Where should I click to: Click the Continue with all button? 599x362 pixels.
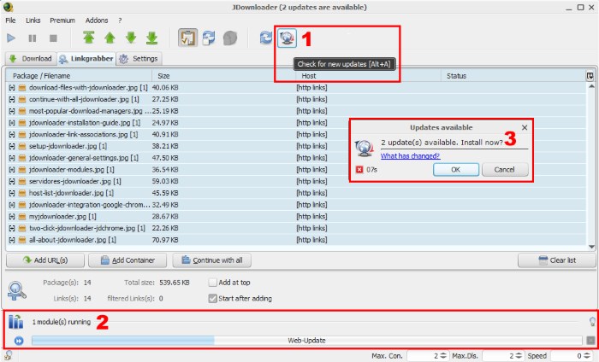tap(212, 260)
